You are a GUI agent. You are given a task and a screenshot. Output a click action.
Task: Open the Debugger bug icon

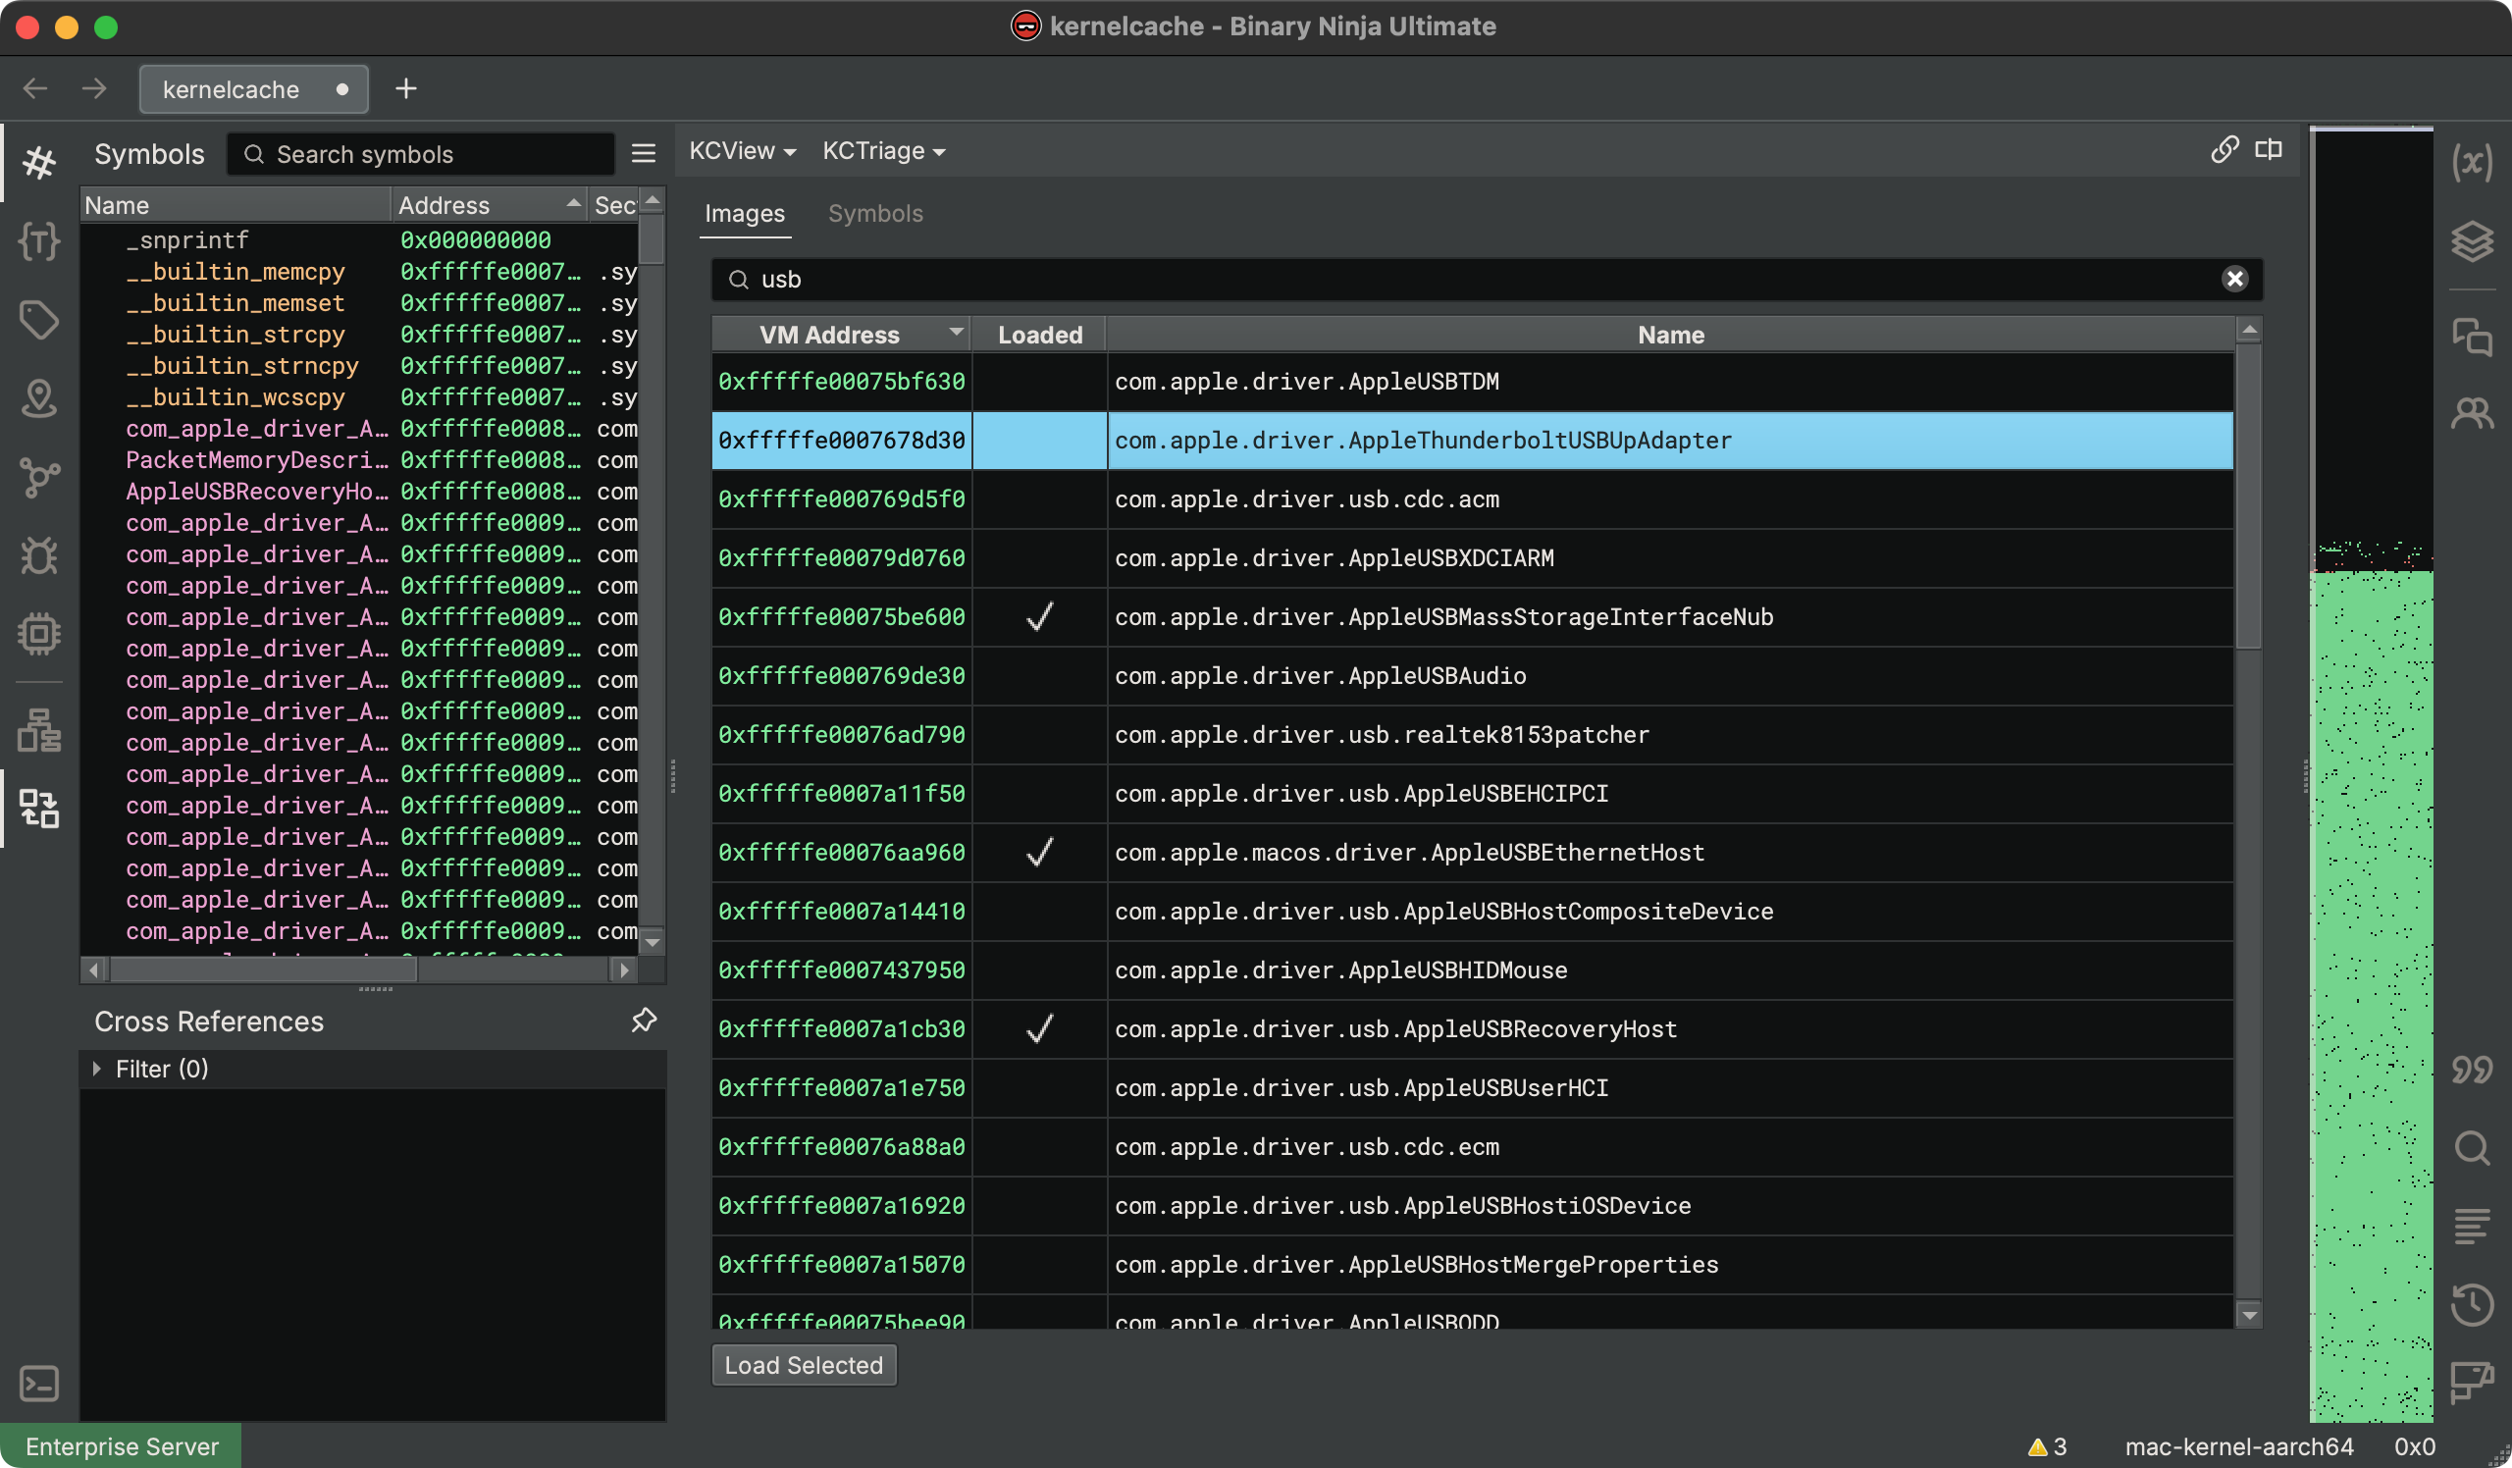[x=39, y=556]
